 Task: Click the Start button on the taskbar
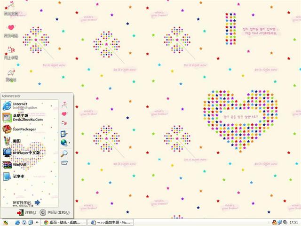(6, 223)
